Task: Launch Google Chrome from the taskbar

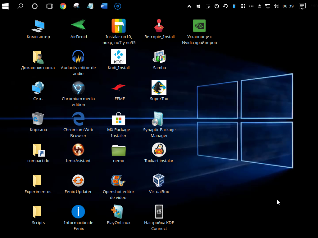Action: (x=63, y=6)
